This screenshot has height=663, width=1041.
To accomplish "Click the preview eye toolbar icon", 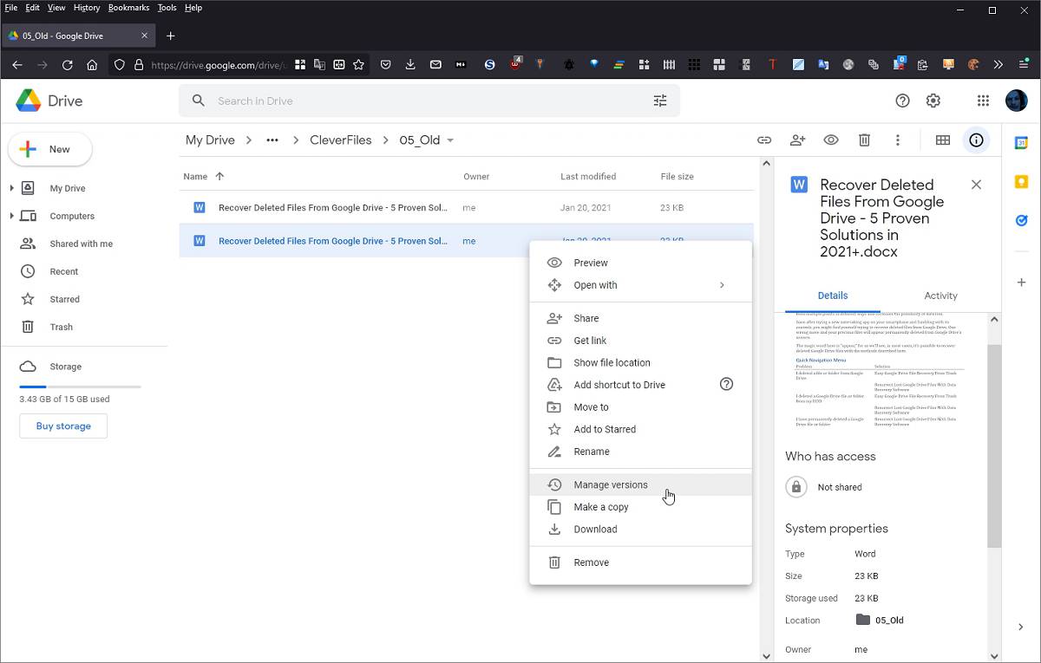I will pos(831,140).
